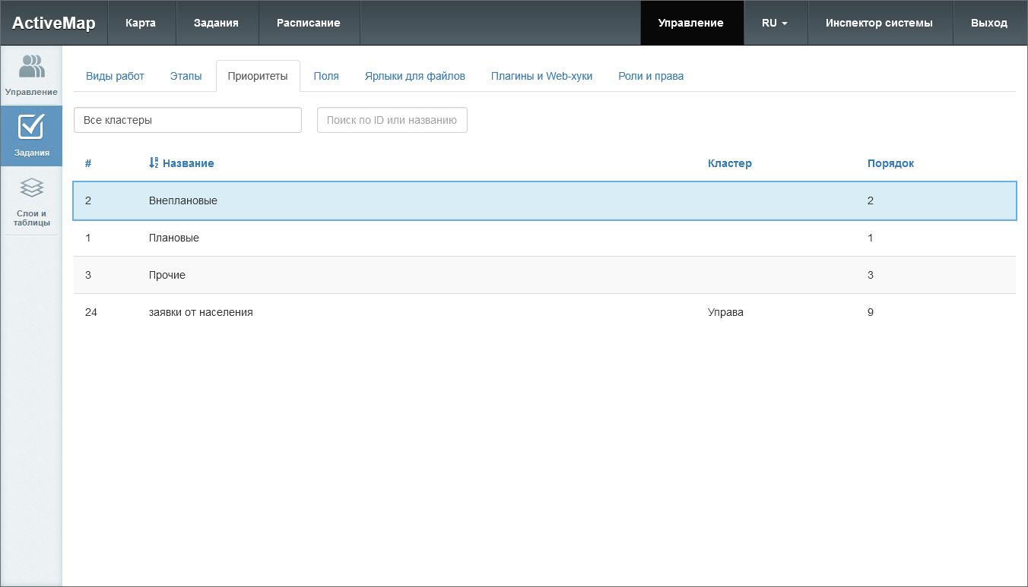Screen dimensions: 1028x587
Task: Open the Инспектор системы user menu
Action: 879,23
